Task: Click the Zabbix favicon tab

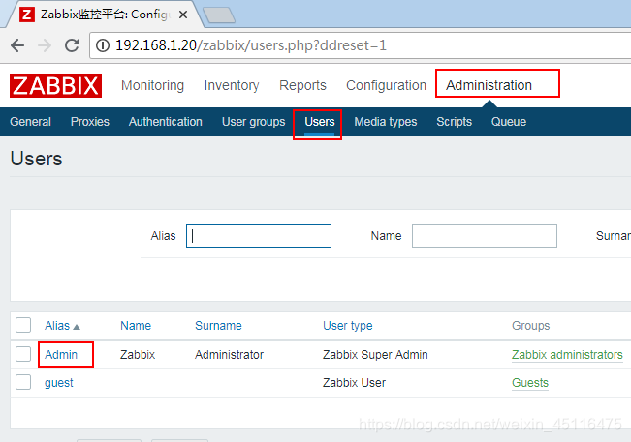Action: coord(26,15)
